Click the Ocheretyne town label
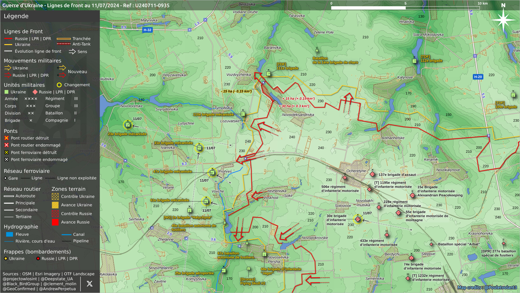The width and height of the screenshot is (520, 293). click(356, 171)
